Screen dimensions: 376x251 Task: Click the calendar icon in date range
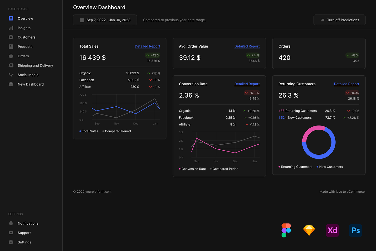(x=82, y=20)
